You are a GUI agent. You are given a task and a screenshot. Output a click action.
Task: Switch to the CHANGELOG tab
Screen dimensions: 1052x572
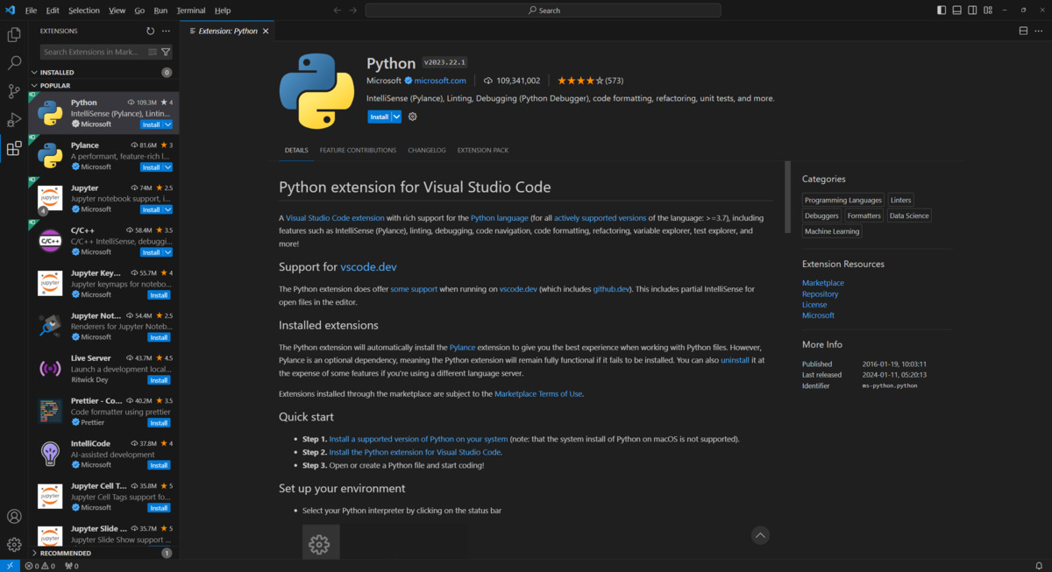[x=426, y=150]
